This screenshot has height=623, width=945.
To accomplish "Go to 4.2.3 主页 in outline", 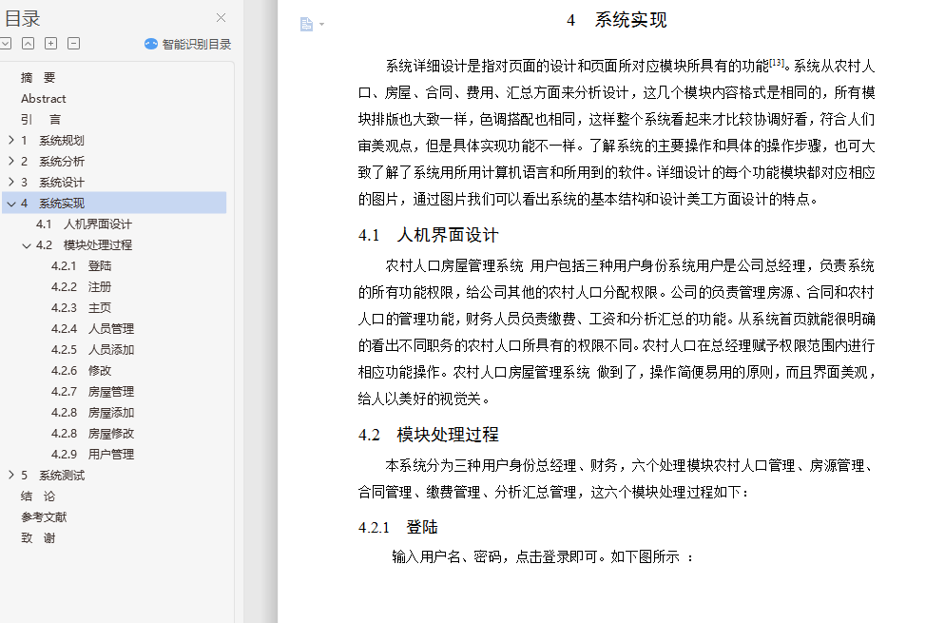I will tap(82, 307).
